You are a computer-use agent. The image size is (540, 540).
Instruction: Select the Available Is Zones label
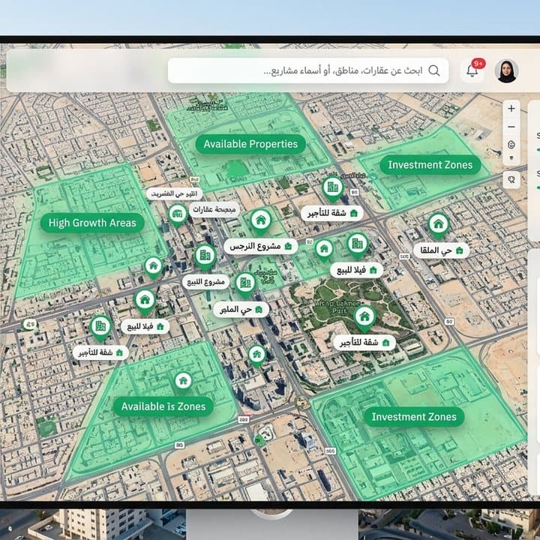[163, 406]
